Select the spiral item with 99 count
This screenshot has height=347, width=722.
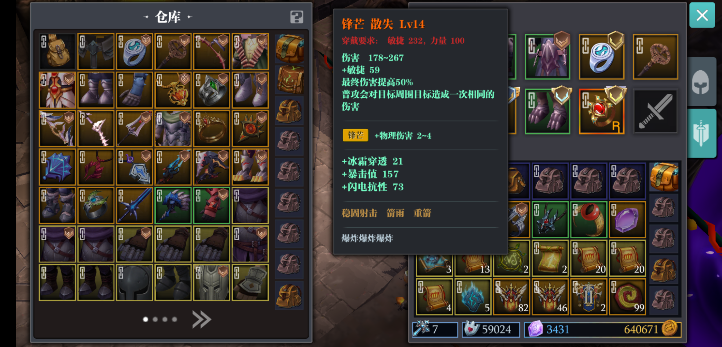coord(627,297)
